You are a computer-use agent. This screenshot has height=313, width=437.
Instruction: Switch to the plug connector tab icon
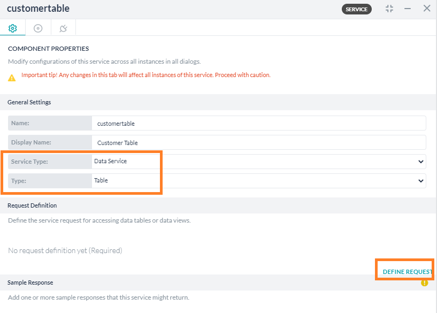[x=63, y=27]
